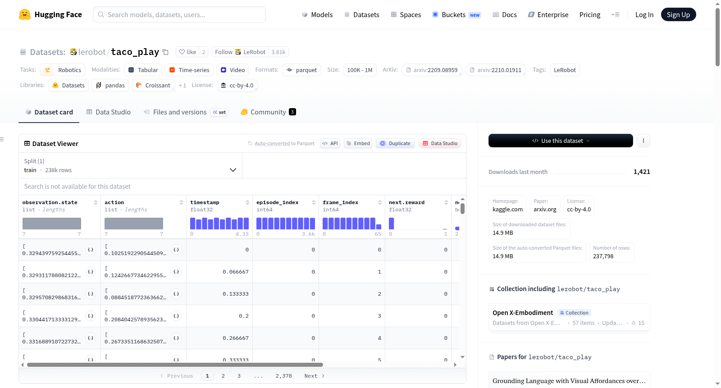The image size is (721, 388).
Task: Open the Use this dataset dropdown
Action: coord(561,141)
